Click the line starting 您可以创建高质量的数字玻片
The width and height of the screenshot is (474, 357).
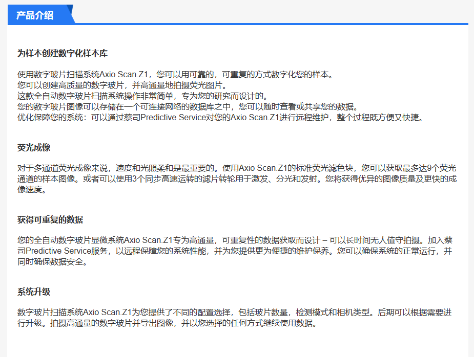tap(122, 85)
